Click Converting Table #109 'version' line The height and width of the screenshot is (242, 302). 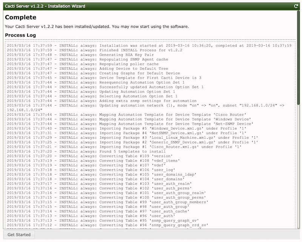pos(90,156)
